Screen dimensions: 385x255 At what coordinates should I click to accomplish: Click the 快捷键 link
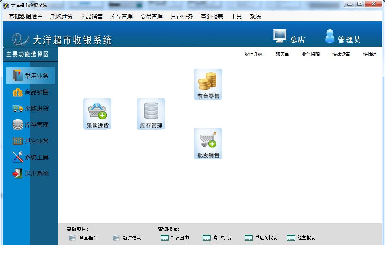click(370, 54)
